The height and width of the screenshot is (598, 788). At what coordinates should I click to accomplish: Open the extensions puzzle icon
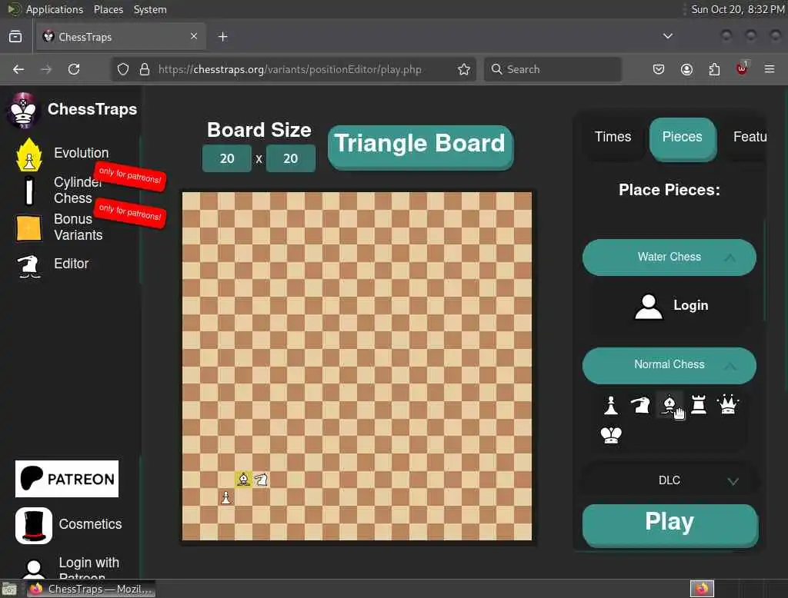(x=714, y=69)
